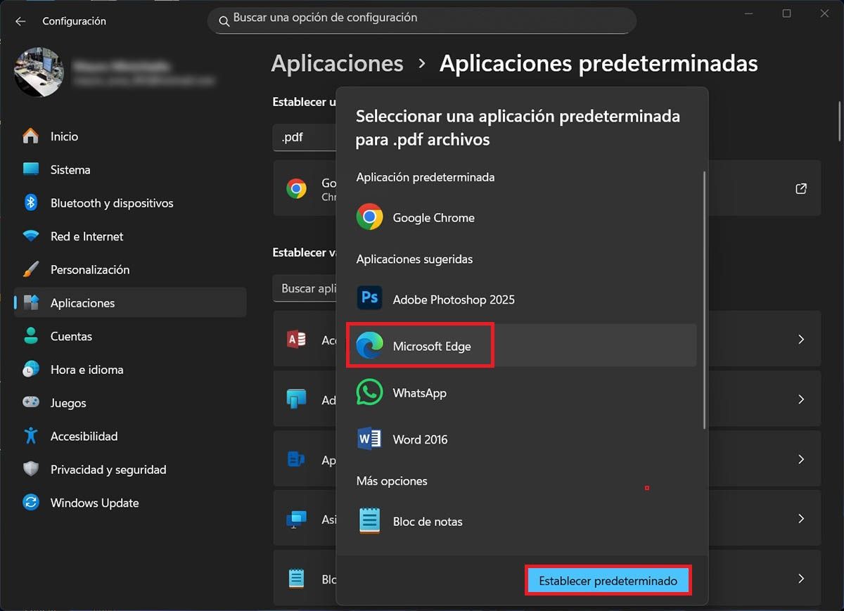The image size is (844, 611).
Task: Open the external link icon beside Chrome
Action: [800, 188]
